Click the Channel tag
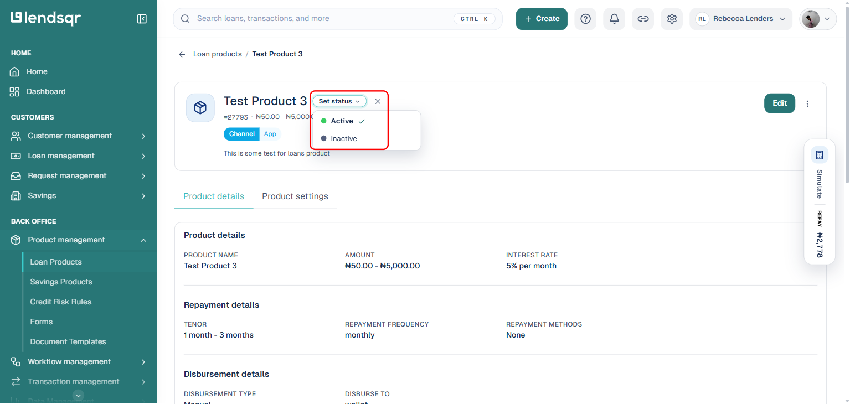 [242, 134]
